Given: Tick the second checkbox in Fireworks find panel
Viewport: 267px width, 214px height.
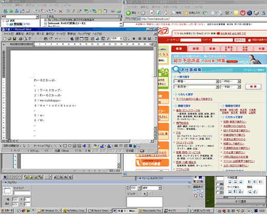Looking at the screenshot, I should click(217, 188).
